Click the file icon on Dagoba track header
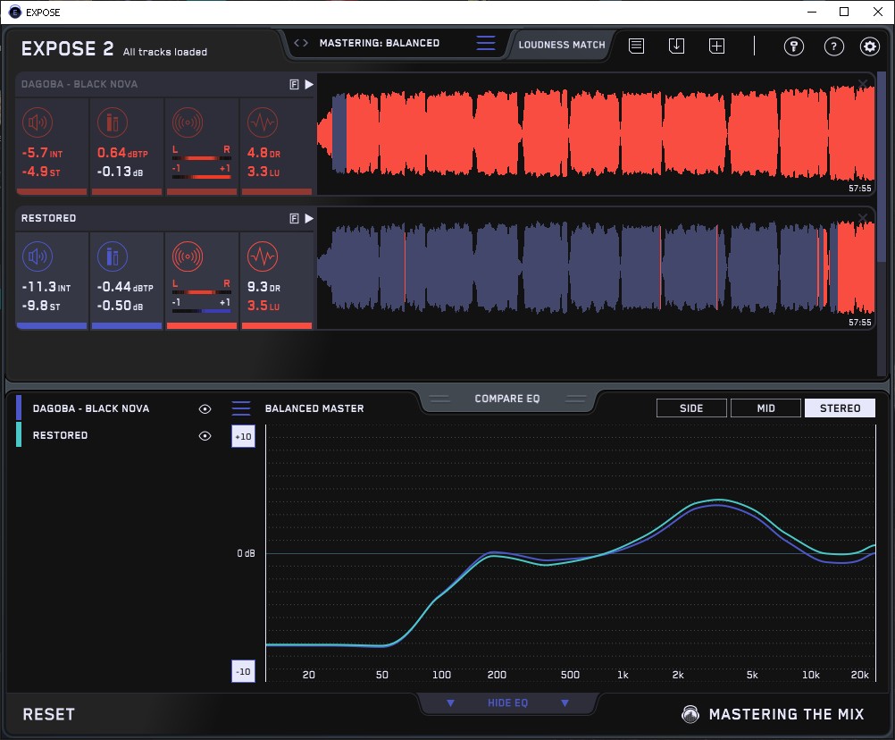 [295, 85]
